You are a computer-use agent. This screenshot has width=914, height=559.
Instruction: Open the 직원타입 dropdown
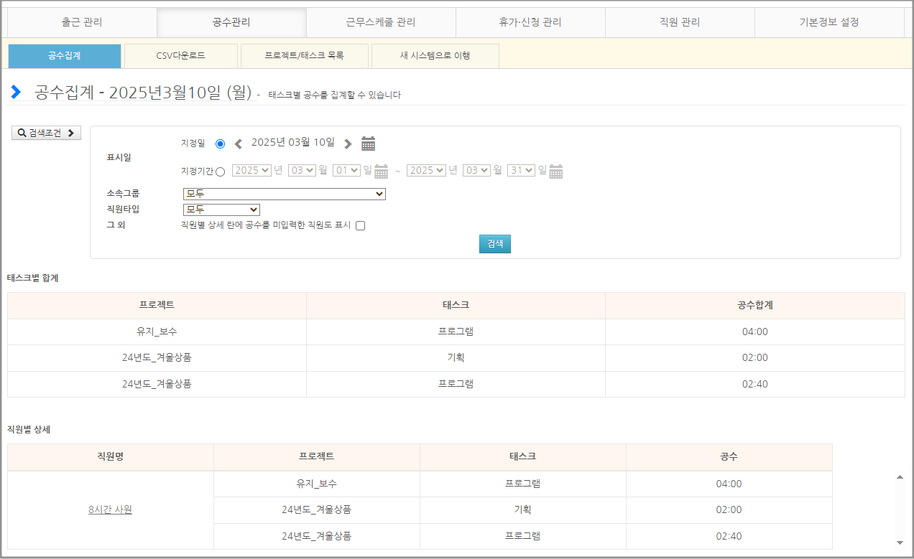tap(221, 210)
